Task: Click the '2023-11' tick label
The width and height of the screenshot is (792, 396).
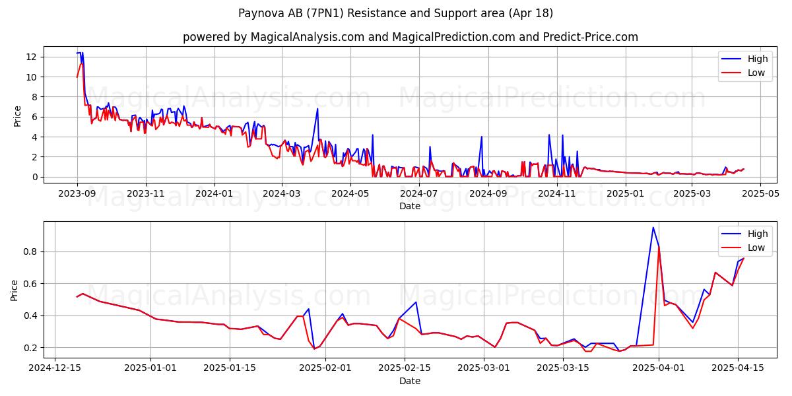Action: (x=145, y=193)
